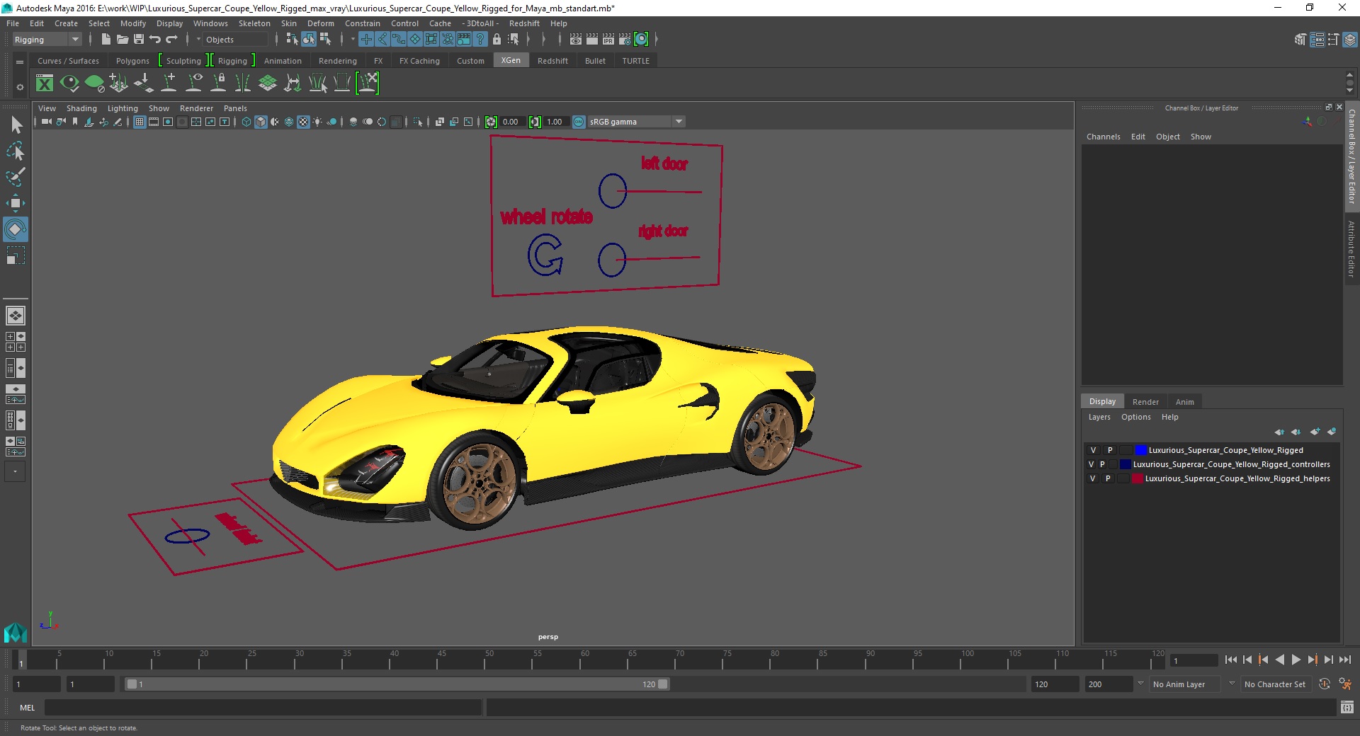Open the Redshift menu
1360x736 pixels.
(524, 23)
